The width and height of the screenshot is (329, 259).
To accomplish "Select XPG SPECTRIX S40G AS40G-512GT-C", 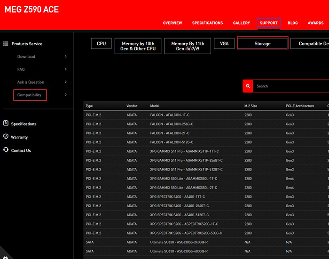I will [x=180, y=215].
